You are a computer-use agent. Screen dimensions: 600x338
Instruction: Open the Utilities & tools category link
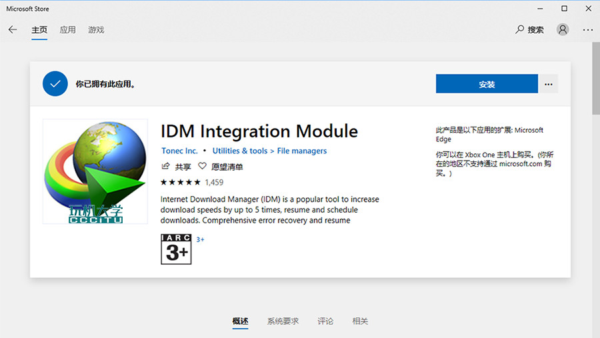[x=240, y=151]
